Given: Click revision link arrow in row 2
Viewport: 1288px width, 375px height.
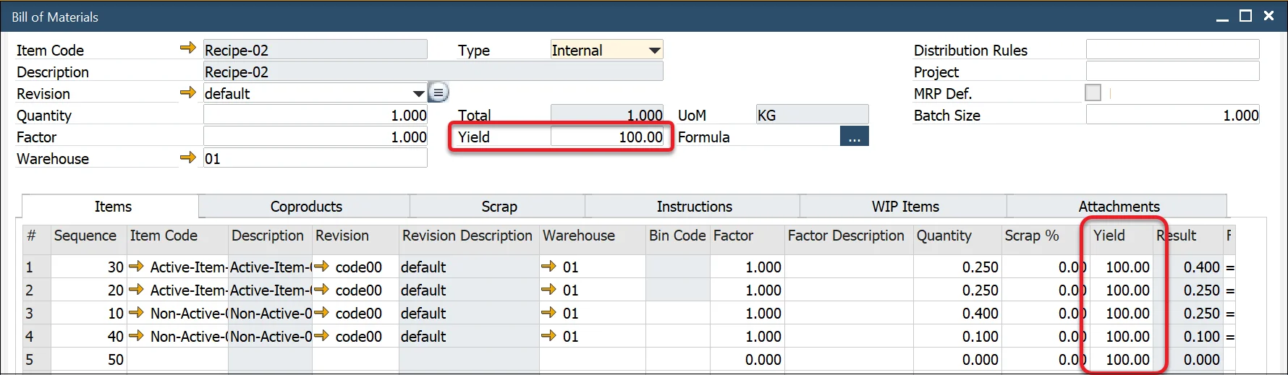Looking at the screenshot, I should tap(321, 290).
